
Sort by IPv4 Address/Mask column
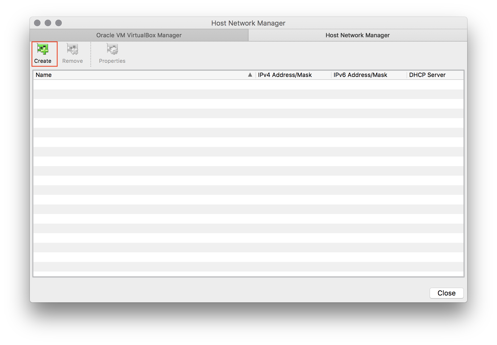pyautogui.click(x=293, y=75)
